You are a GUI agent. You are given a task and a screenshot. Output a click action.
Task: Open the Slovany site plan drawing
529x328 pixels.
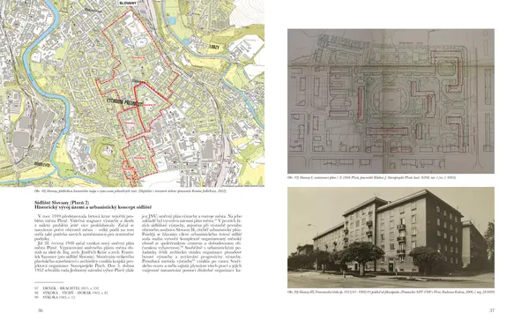pyautogui.click(x=391, y=101)
